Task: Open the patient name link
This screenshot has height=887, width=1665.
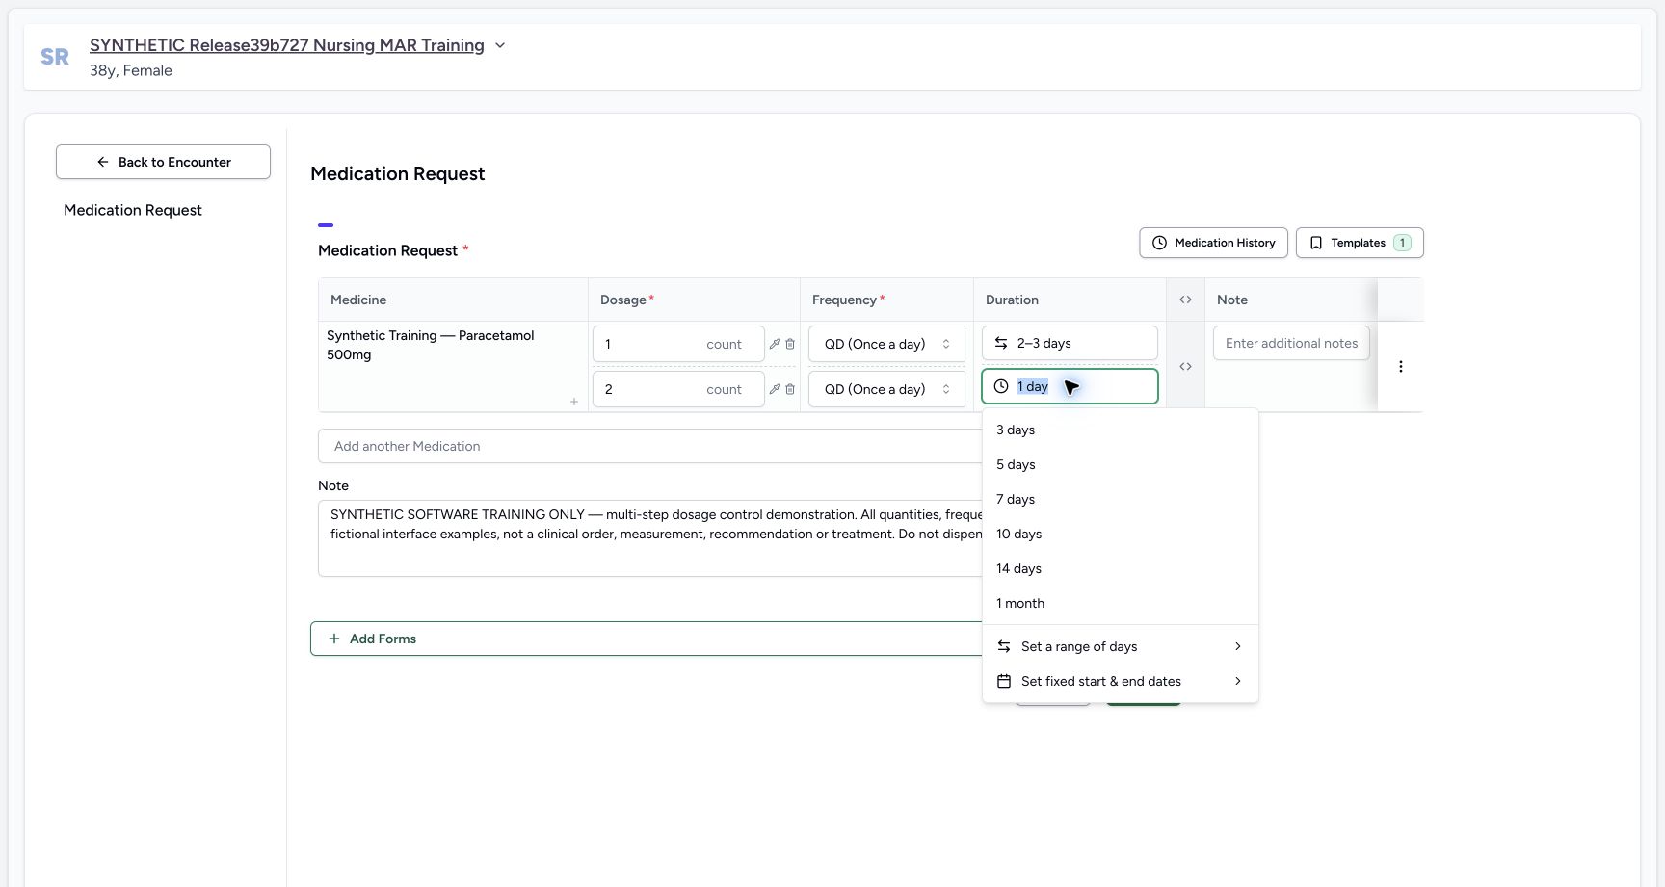Action: (x=287, y=45)
